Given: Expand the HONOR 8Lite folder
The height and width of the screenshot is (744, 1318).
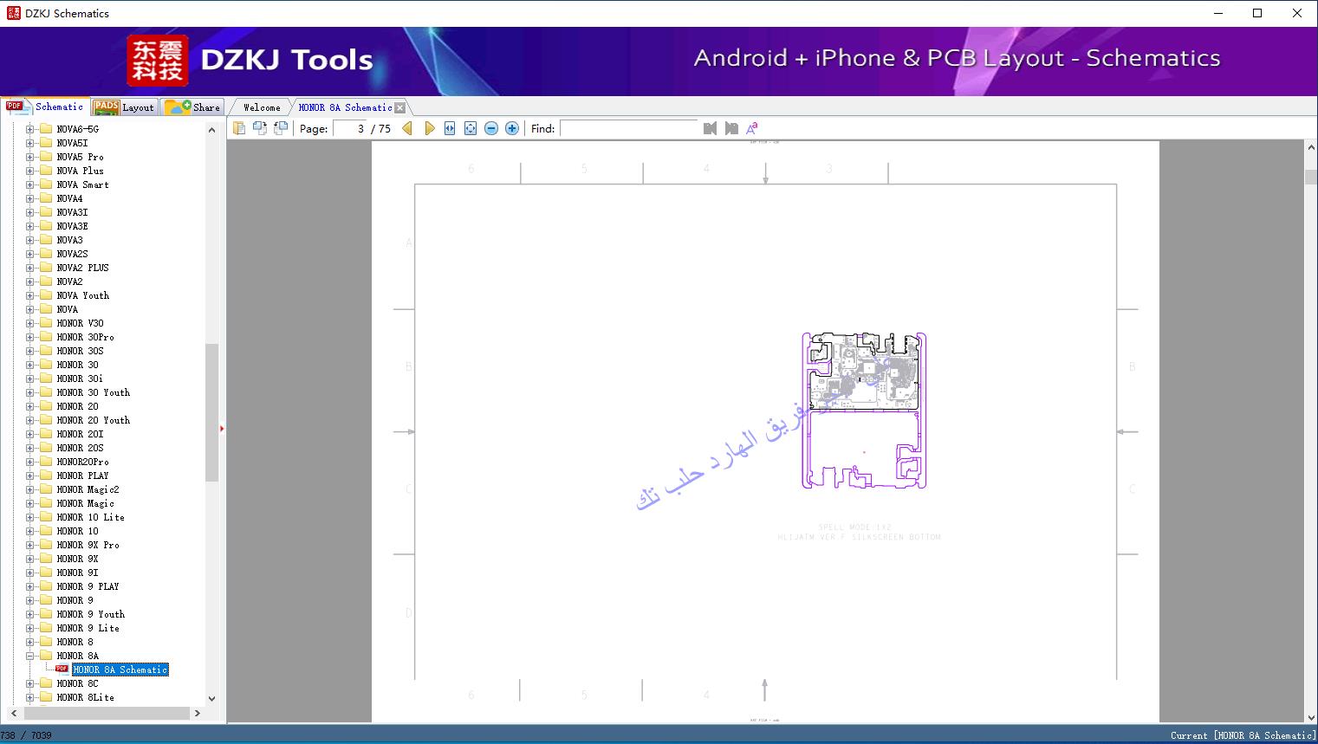Looking at the screenshot, I should 29,697.
